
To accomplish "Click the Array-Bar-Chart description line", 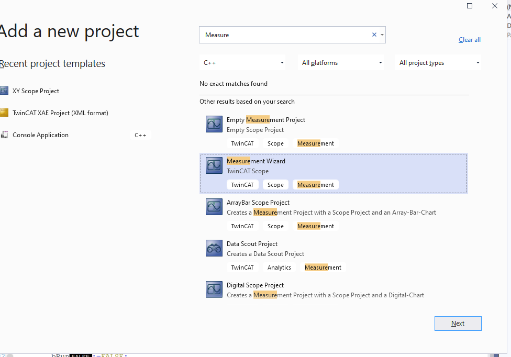I will click(331, 213).
